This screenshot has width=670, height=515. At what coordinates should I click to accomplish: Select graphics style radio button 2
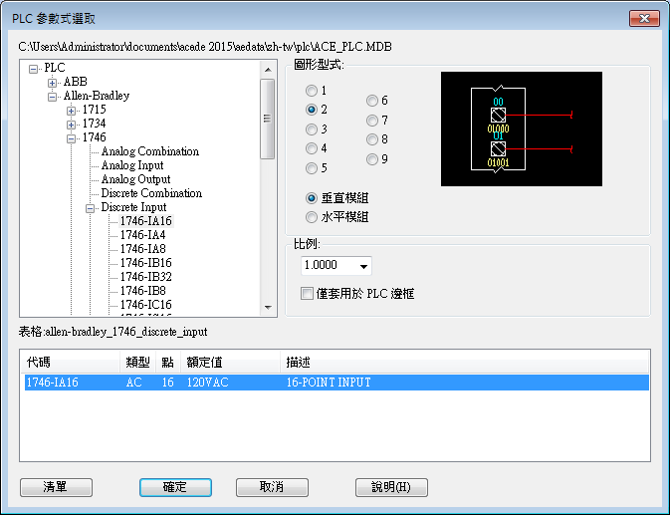coord(312,110)
